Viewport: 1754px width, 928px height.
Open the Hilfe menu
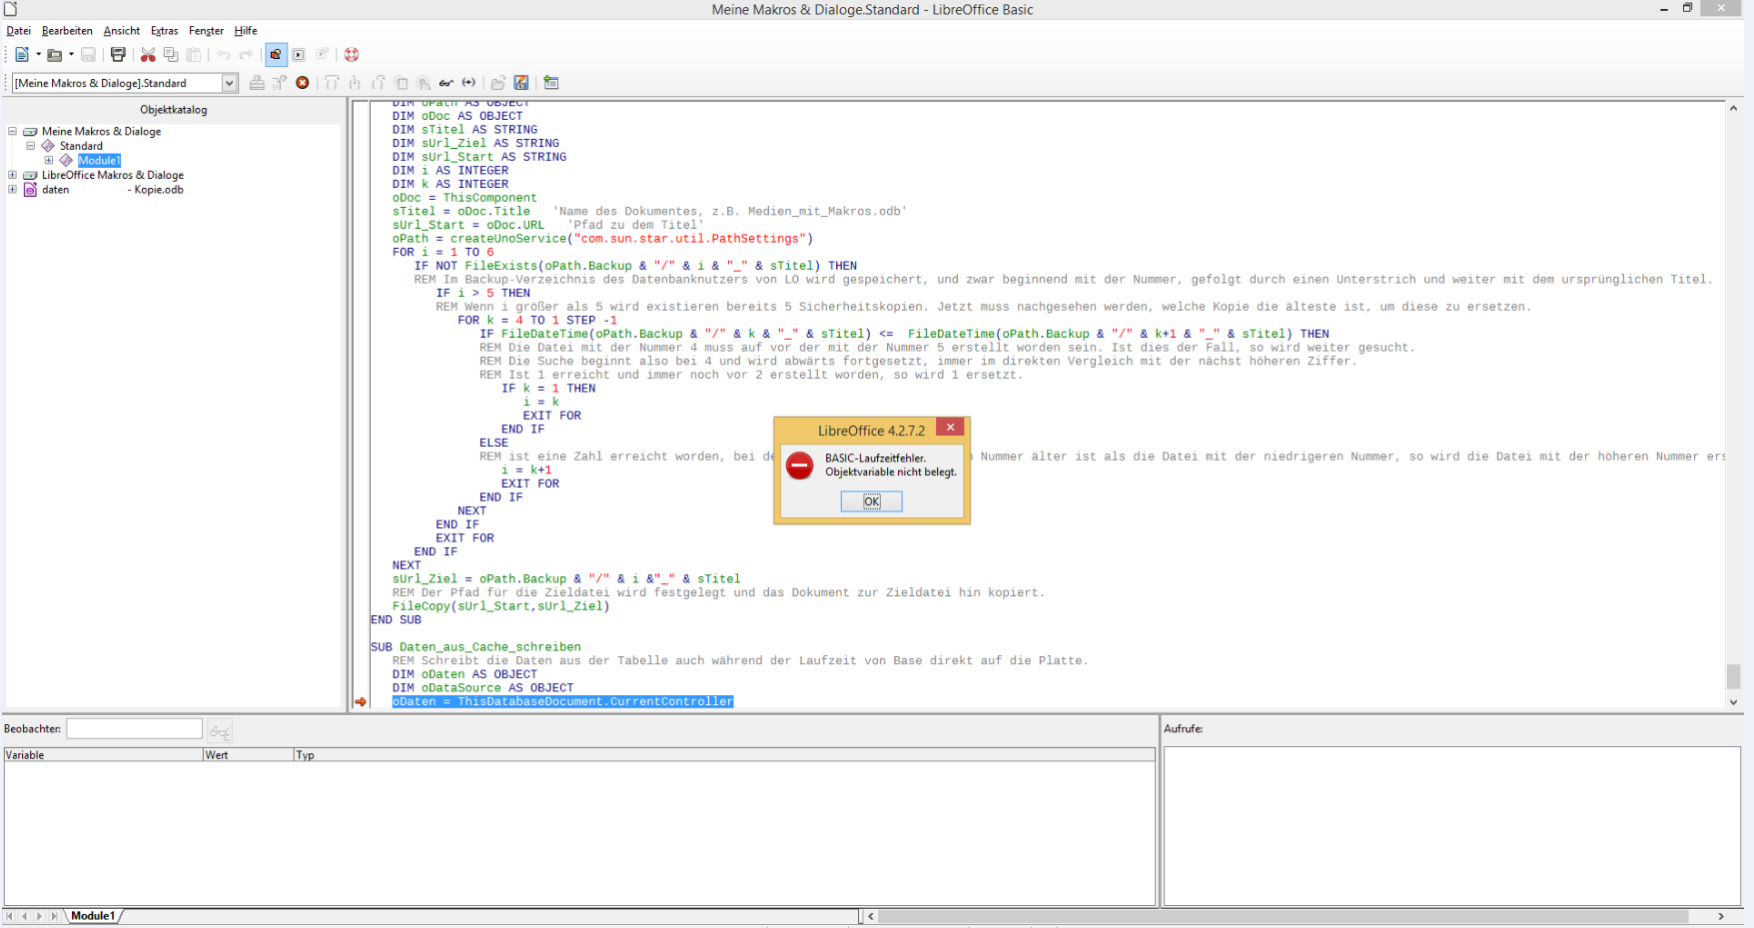coord(246,31)
